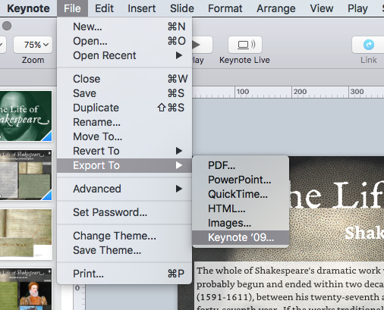
Task: Export presentation to HTML…
Action: (241, 208)
